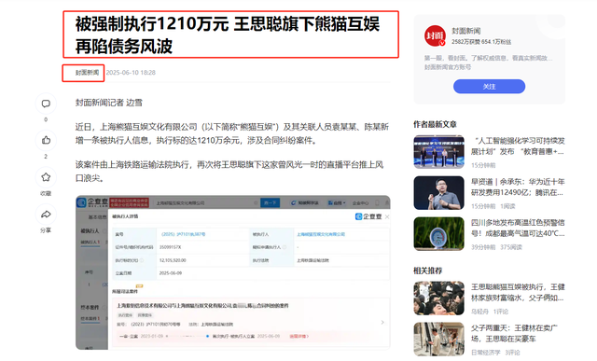597x361 pixels.
Task: Select 相关推荐 section heading
Action: point(427,271)
